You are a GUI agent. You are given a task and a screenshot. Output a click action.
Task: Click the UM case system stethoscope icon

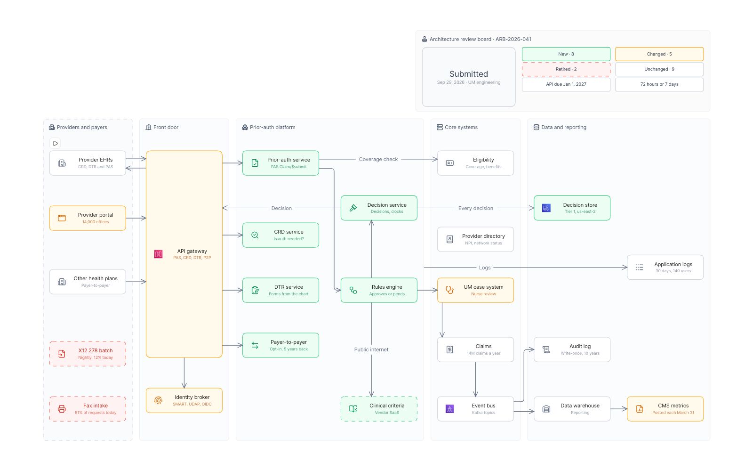click(449, 290)
